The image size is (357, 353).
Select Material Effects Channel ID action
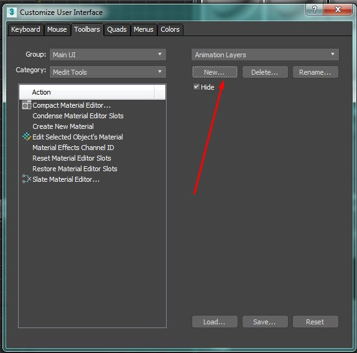(x=73, y=148)
